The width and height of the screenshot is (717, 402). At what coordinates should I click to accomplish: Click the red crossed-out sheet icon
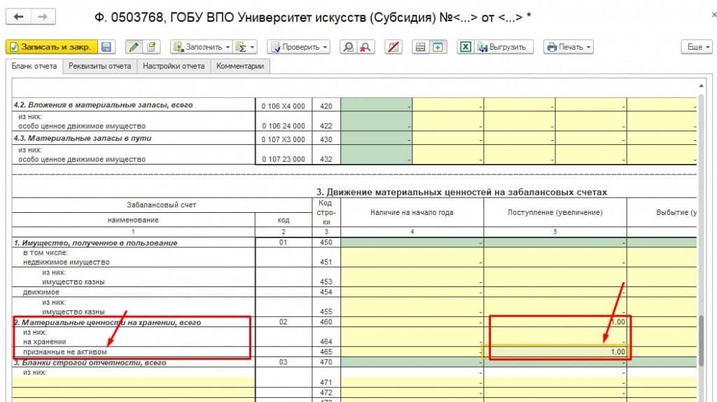tap(394, 47)
